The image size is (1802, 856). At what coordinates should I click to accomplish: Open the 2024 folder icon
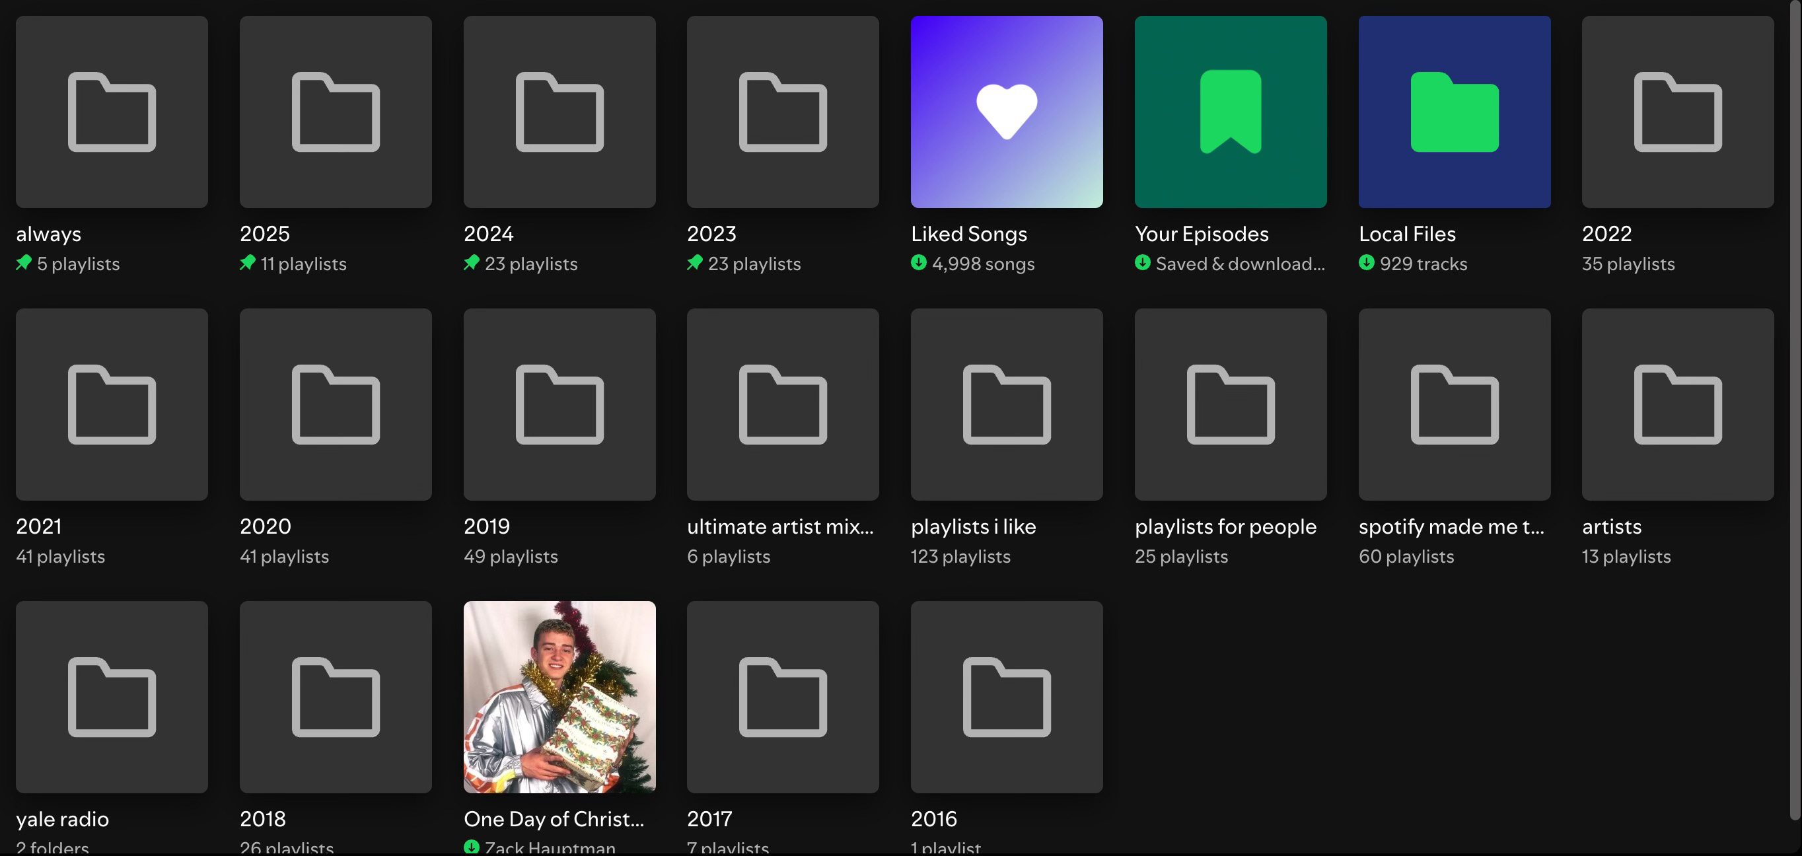(x=559, y=112)
